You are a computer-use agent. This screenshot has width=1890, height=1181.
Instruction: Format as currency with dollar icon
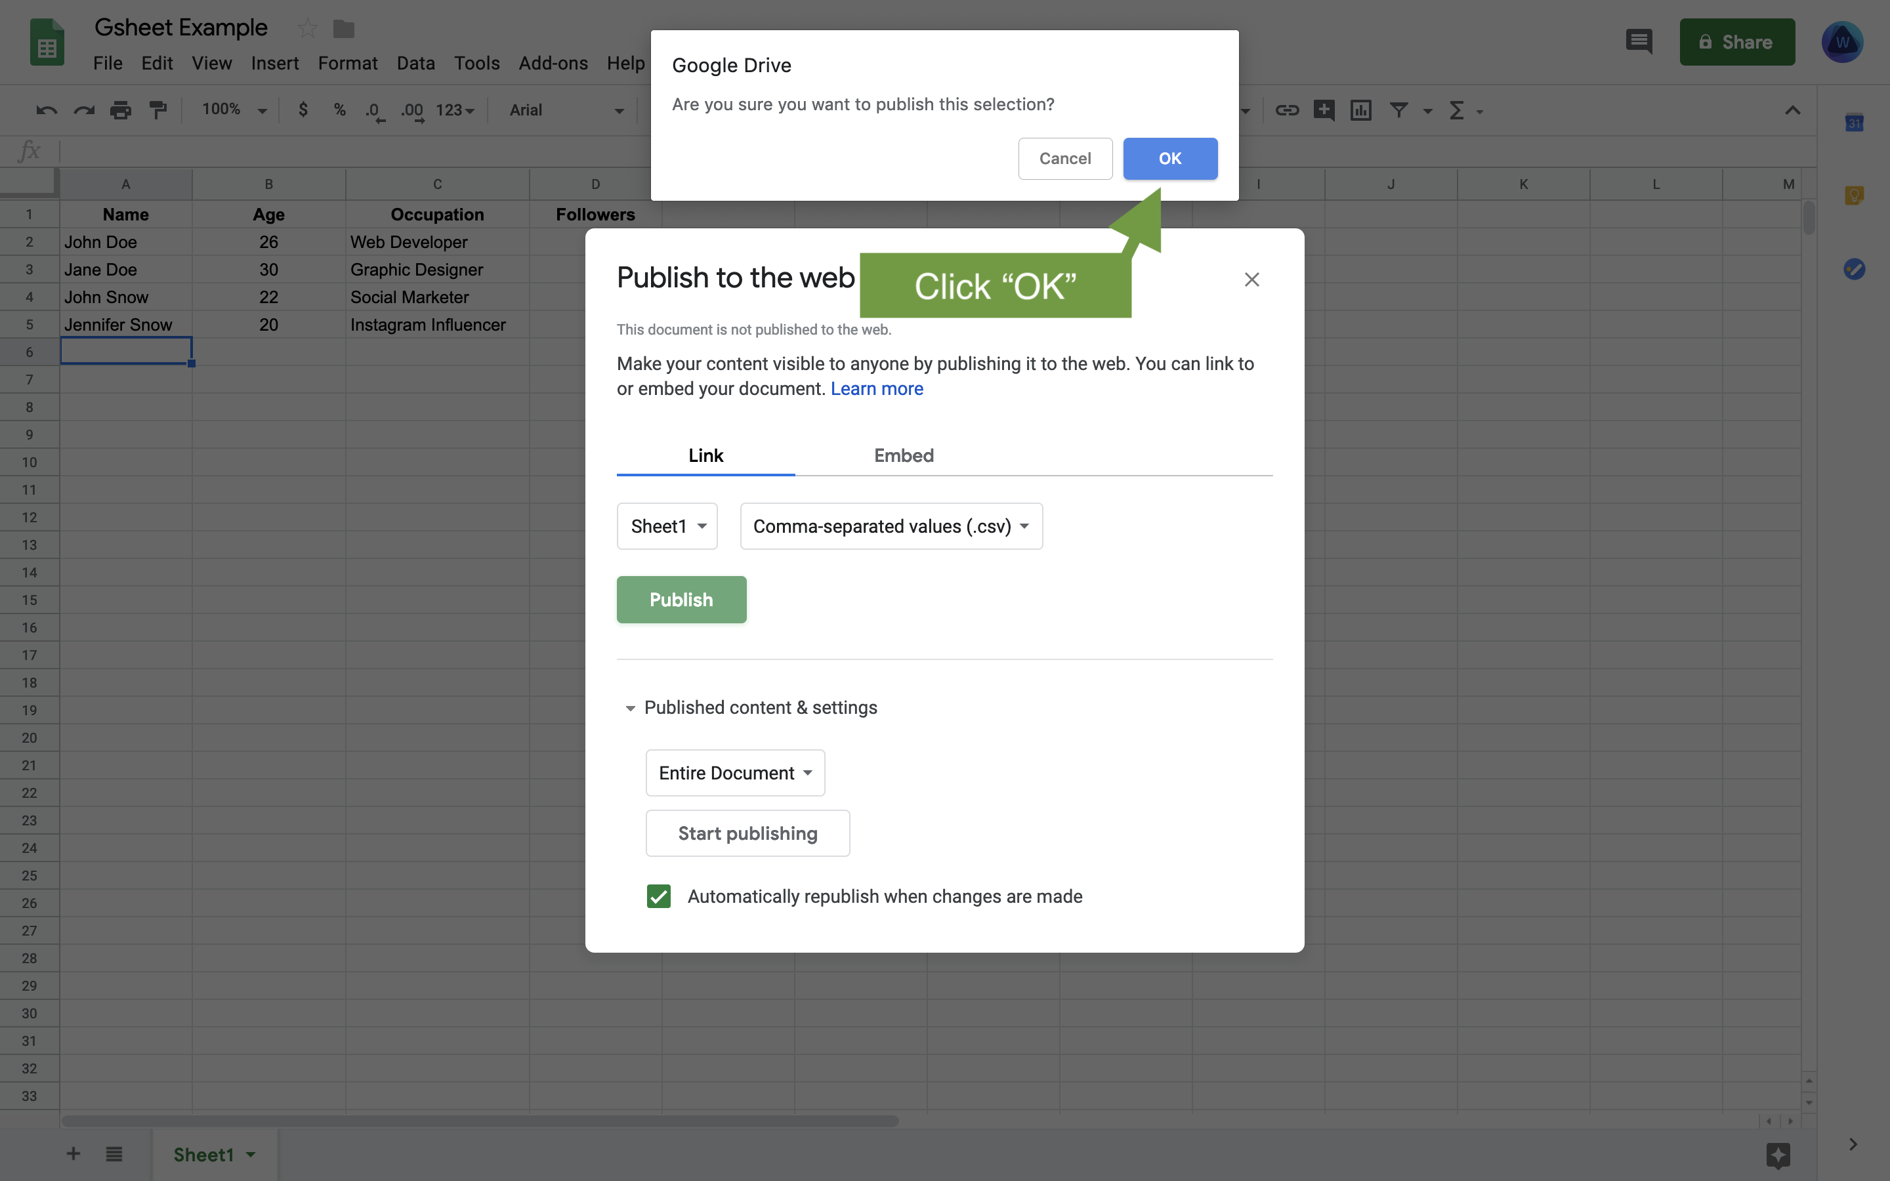point(303,110)
